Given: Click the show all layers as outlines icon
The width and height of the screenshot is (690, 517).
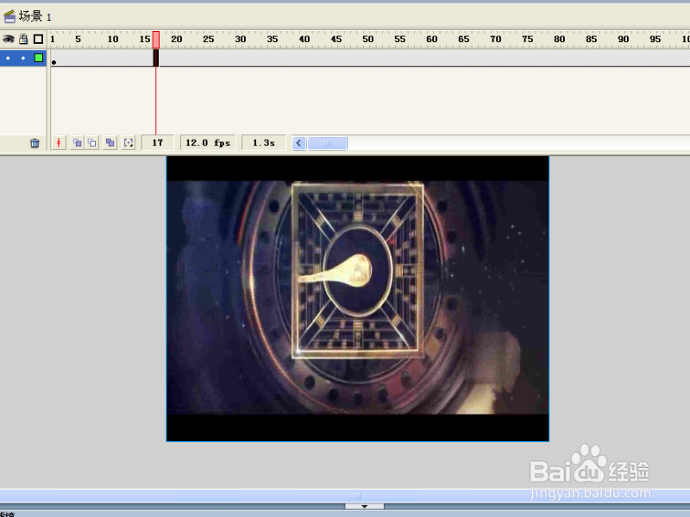Looking at the screenshot, I should pyautogui.click(x=38, y=39).
